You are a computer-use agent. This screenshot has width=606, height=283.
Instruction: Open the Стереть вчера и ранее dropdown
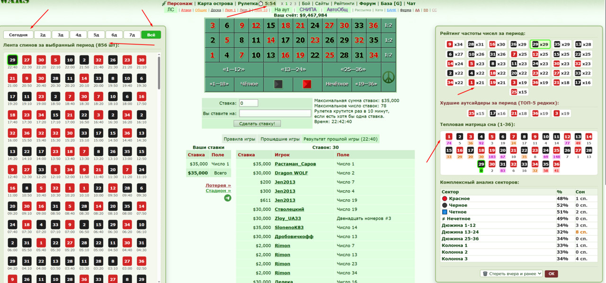coord(511,274)
